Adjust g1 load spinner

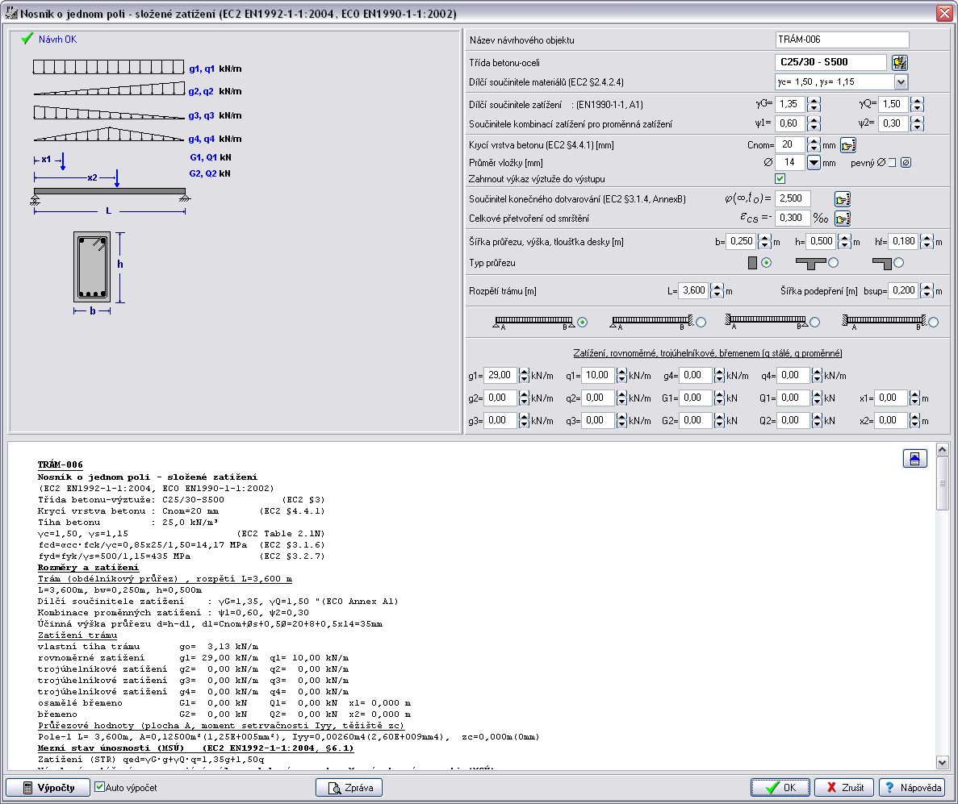click(x=524, y=376)
